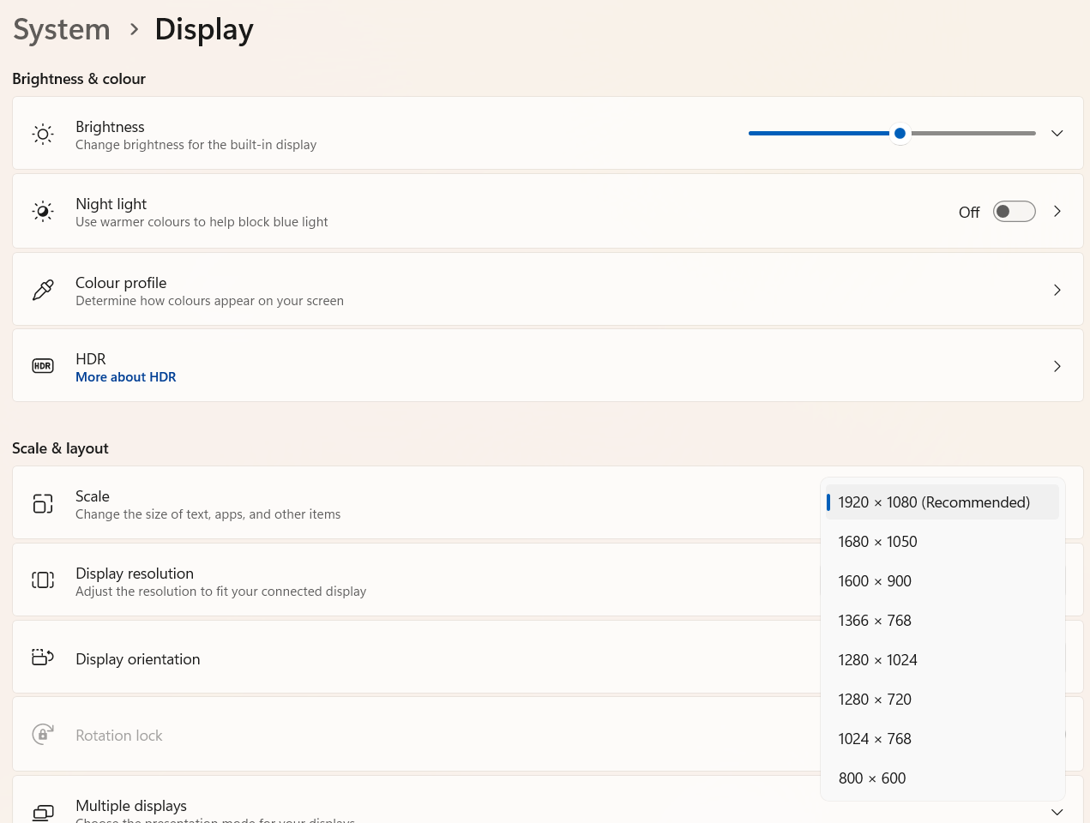Click the HDR badge icon
Screen dimensions: 1090x823
point(43,366)
